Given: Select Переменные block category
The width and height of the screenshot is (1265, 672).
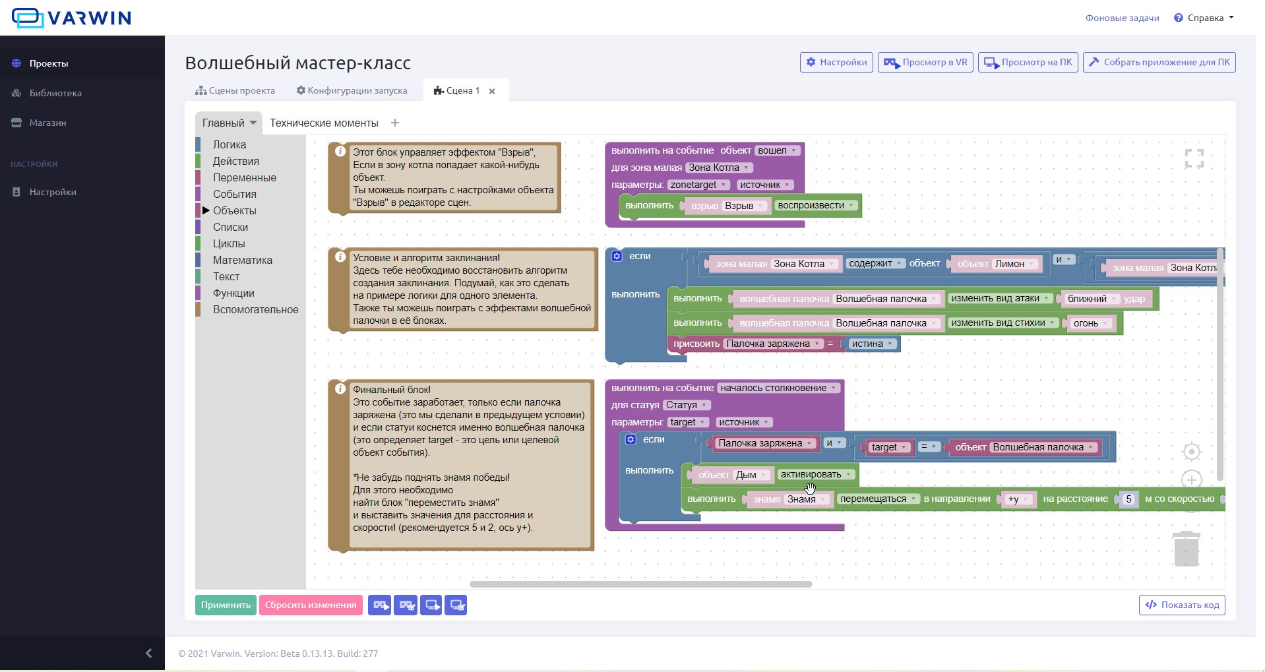Looking at the screenshot, I should (x=245, y=177).
